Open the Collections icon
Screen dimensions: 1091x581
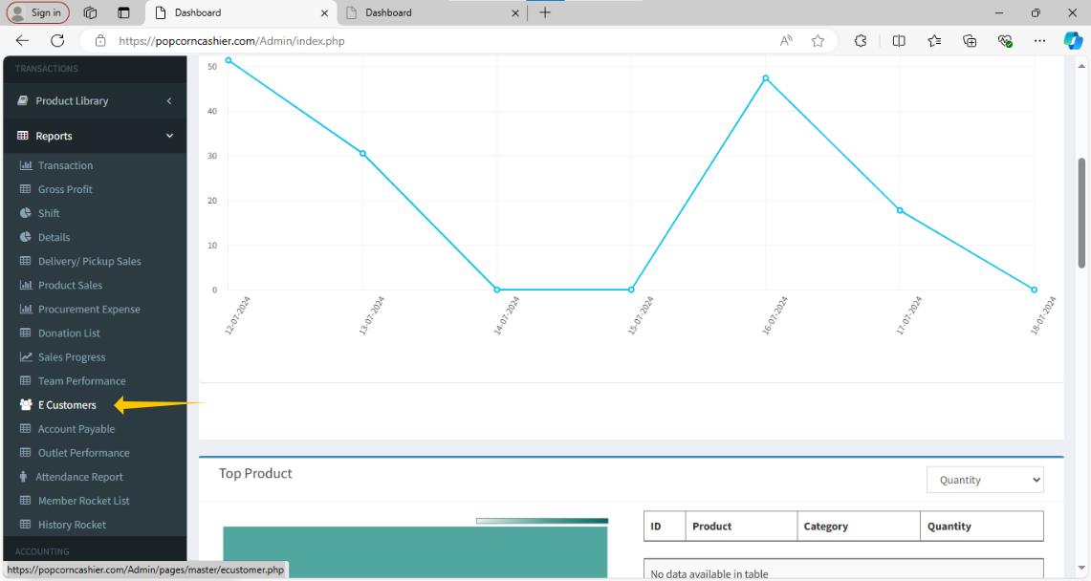(x=970, y=41)
